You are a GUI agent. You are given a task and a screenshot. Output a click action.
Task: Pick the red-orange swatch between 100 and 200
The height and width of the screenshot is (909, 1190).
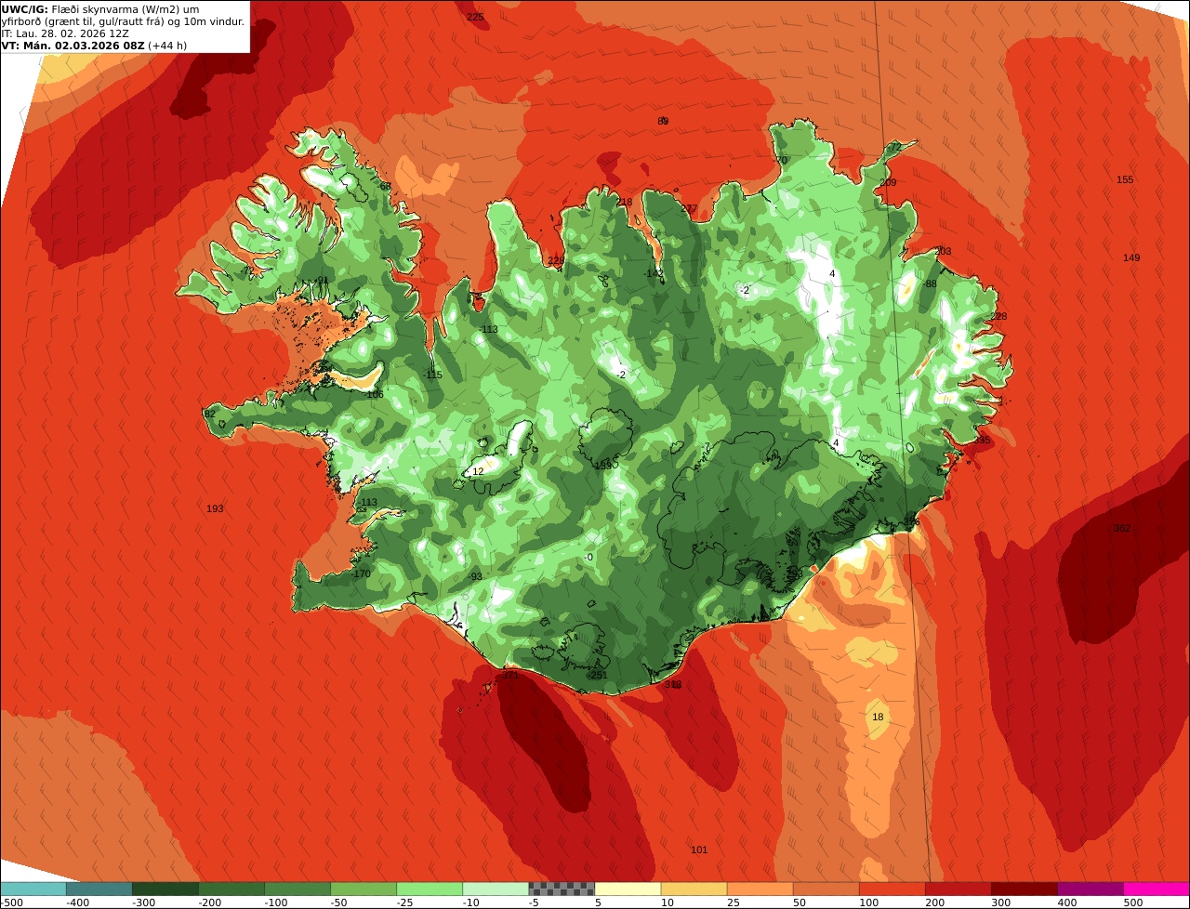(892, 889)
